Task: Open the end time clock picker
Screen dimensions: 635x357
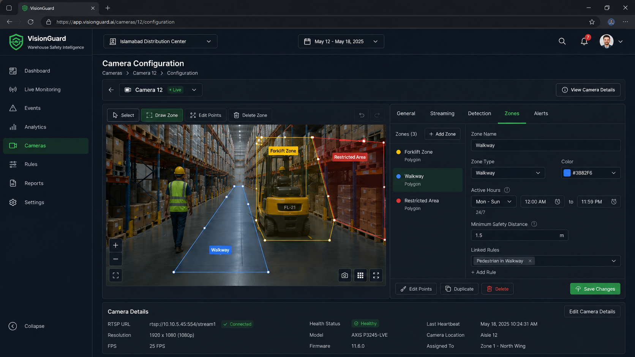Action: coord(614,202)
